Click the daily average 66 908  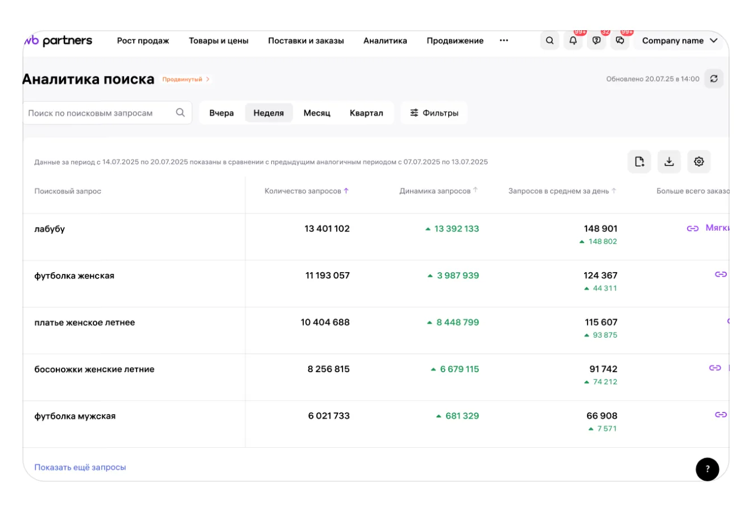coord(602,416)
